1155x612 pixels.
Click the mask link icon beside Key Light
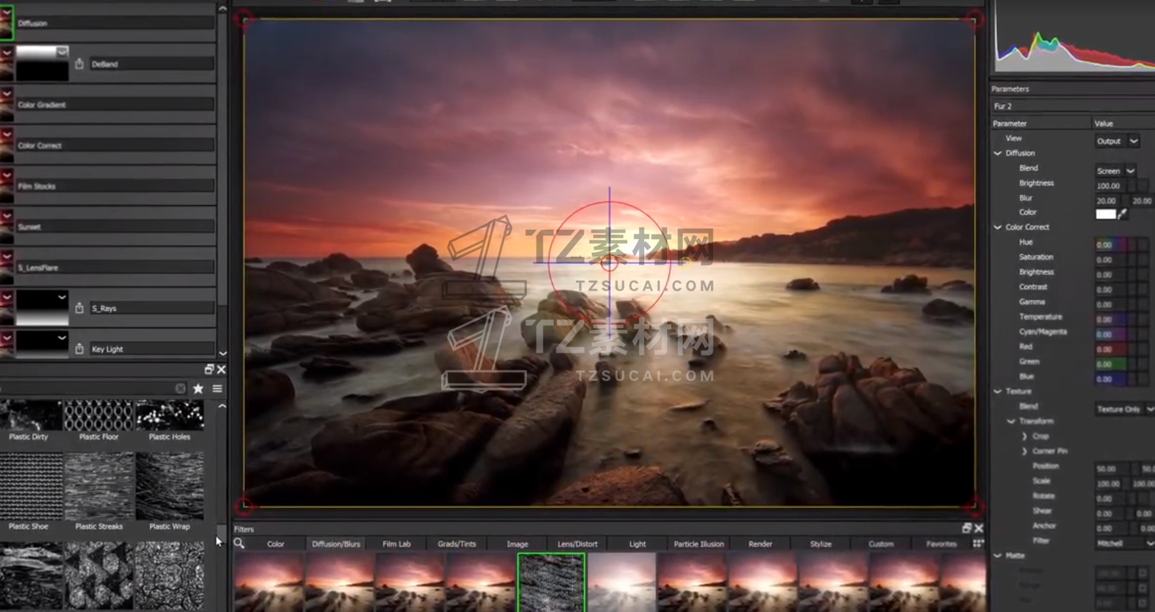pyautogui.click(x=79, y=349)
